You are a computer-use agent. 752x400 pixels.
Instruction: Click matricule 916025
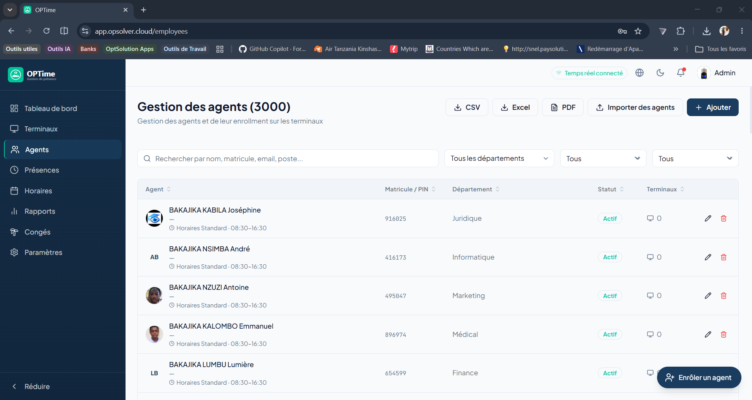[395, 219]
